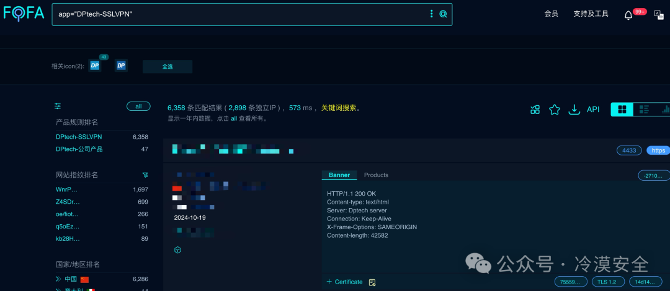Click the 2024-10-19 date text

coord(190,217)
